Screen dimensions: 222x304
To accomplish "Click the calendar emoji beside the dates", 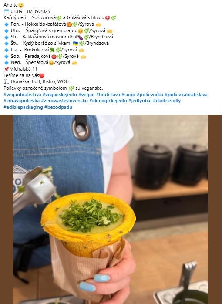I will click(7, 11).
